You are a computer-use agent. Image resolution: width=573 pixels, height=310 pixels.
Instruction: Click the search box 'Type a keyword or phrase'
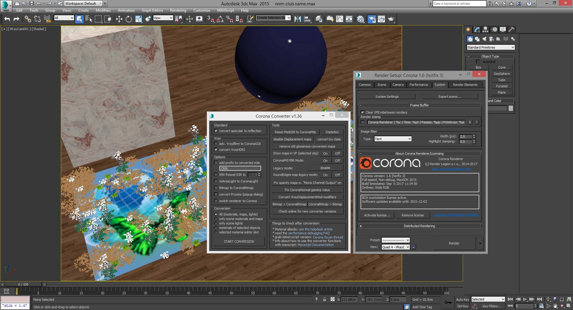[459, 4]
